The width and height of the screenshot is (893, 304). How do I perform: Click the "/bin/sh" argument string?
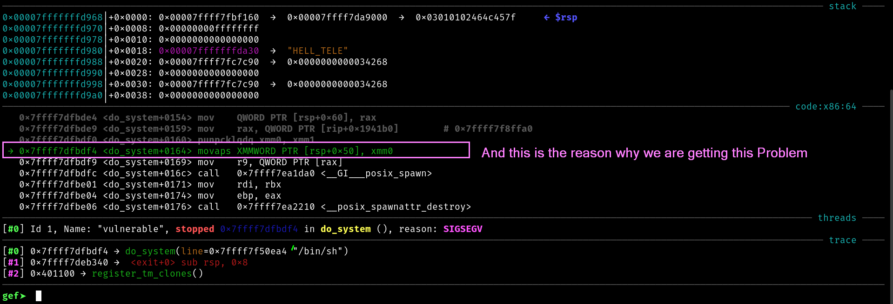[320, 252]
